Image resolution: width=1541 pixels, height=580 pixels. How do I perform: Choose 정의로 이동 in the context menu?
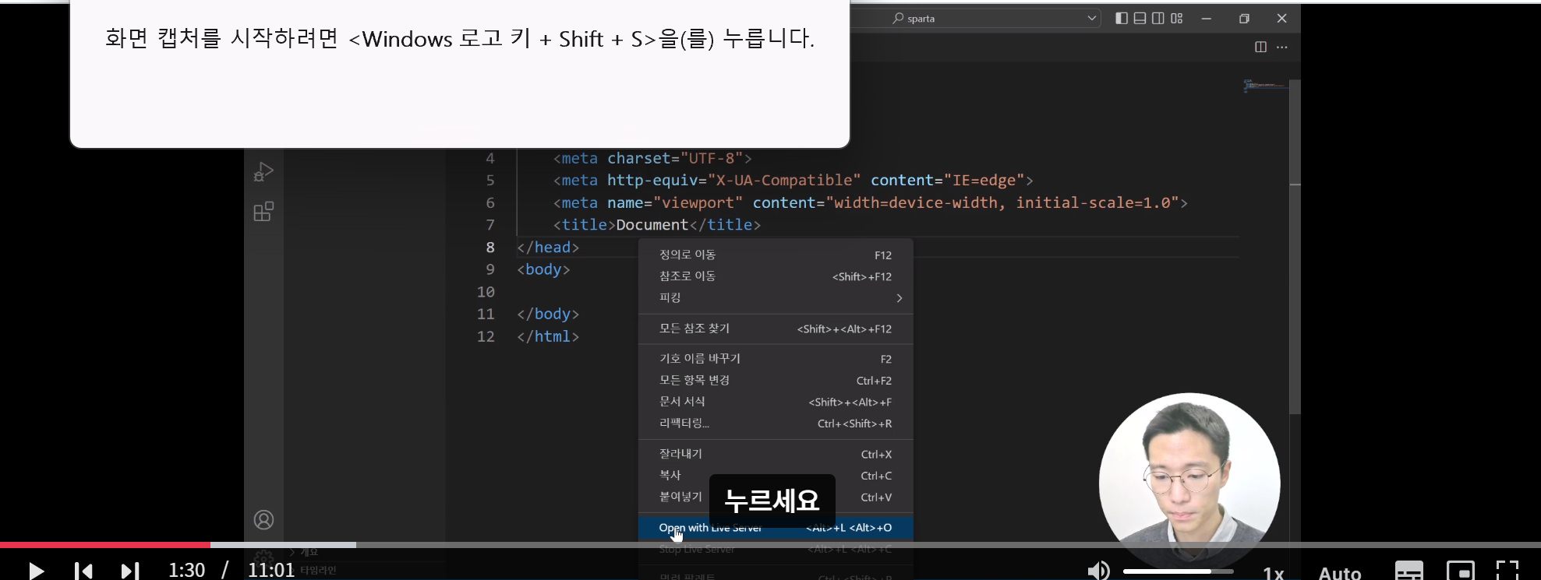click(x=776, y=255)
